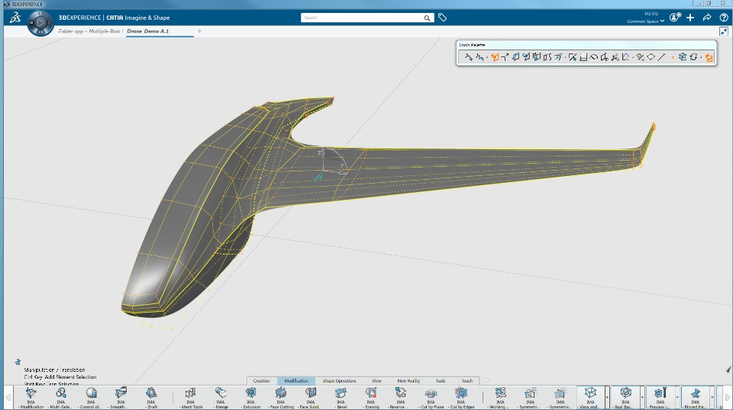Switch to the Tools tab
This screenshot has height=410, width=733.
(441, 380)
